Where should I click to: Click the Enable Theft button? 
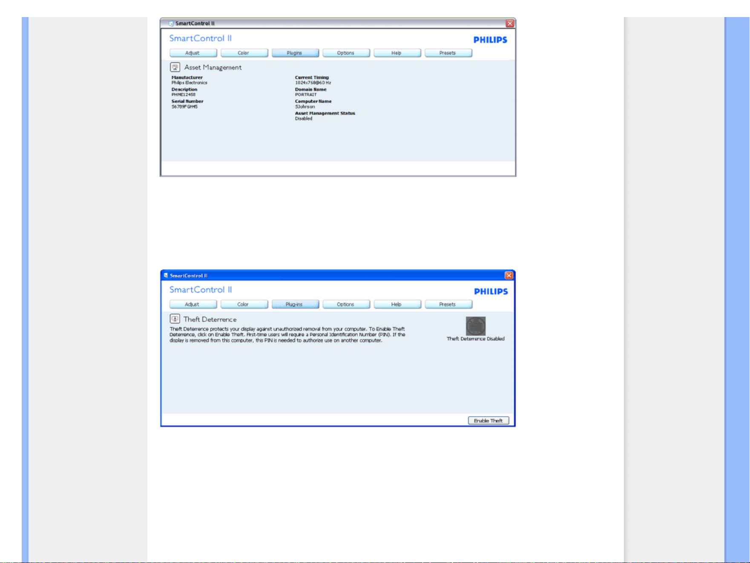pyautogui.click(x=489, y=421)
